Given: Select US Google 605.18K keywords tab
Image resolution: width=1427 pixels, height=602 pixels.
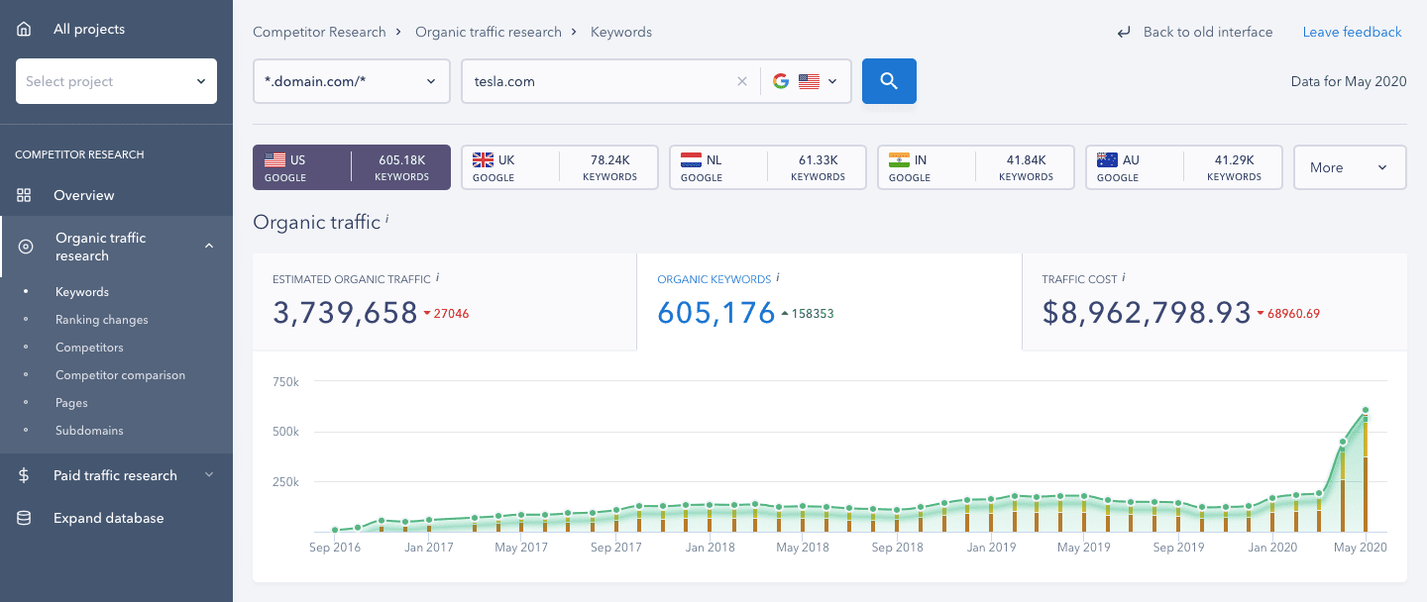Looking at the screenshot, I should tap(352, 167).
